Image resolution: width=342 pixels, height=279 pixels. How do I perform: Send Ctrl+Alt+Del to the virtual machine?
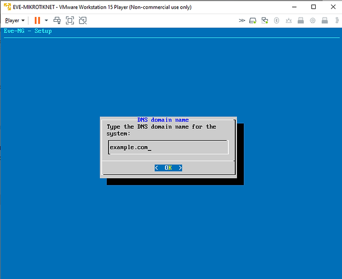[x=57, y=20]
